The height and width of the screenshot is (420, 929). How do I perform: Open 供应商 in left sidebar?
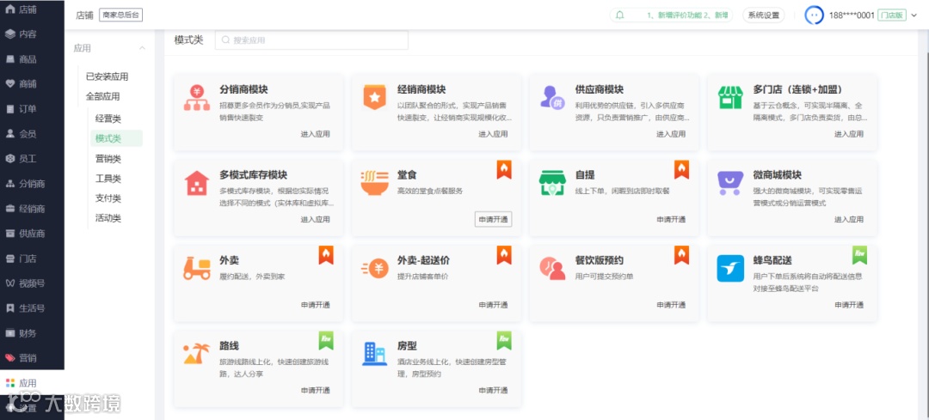click(x=25, y=234)
